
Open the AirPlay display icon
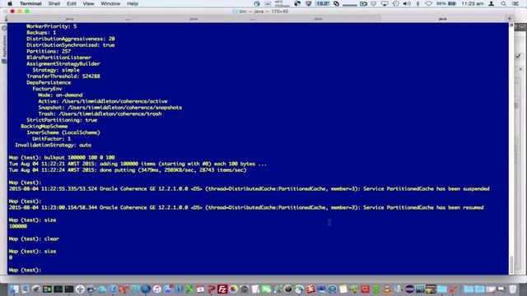coord(385,3)
